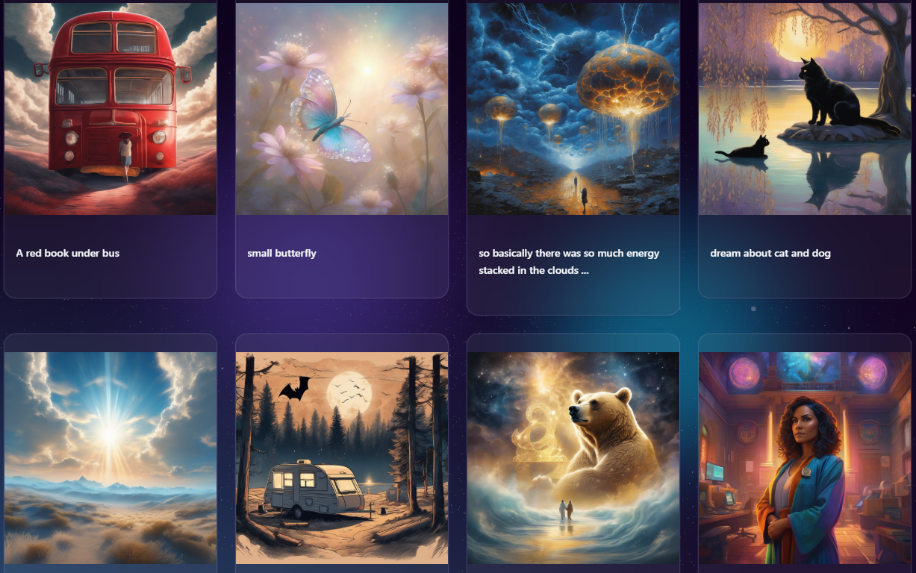This screenshot has height=573, width=916.
Task: Click the giant glowing orb in the clouds
Action: click(617, 80)
